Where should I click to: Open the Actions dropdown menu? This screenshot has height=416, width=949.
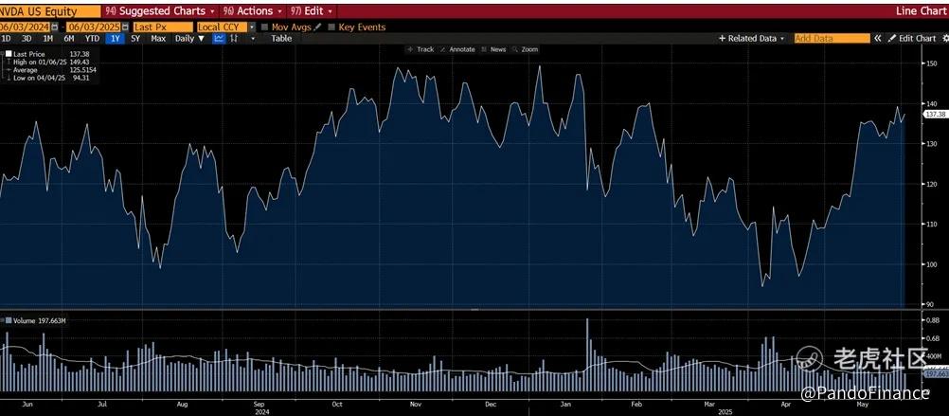coord(252,11)
